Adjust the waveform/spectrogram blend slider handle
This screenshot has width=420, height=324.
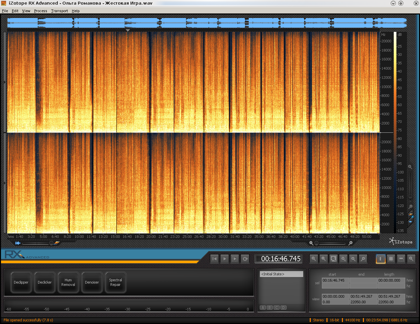(x=51, y=243)
